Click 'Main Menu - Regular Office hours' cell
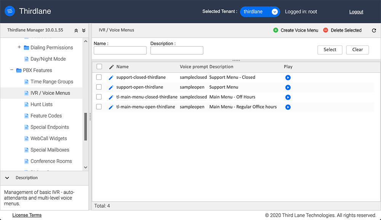 click(243, 107)
